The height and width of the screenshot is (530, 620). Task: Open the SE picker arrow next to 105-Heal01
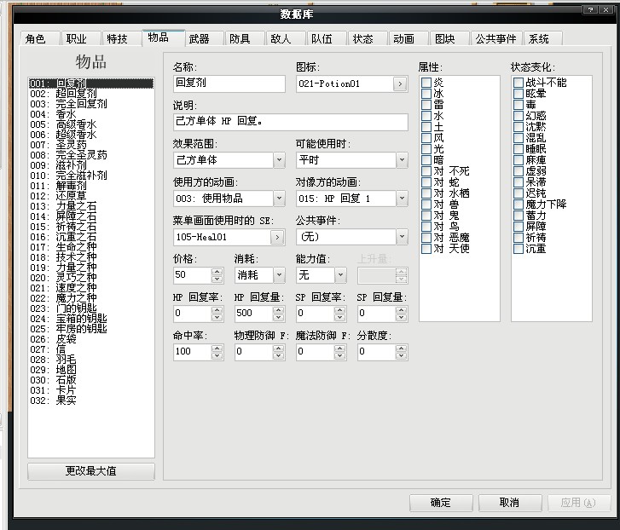pyautogui.click(x=277, y=237)
